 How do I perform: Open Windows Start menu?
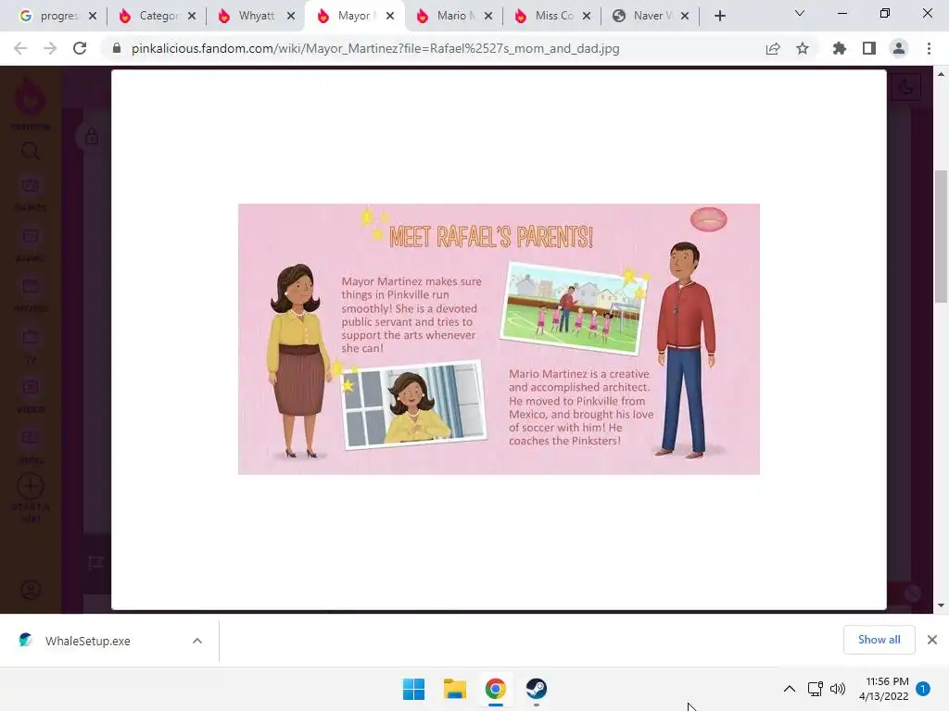(414, 689)
